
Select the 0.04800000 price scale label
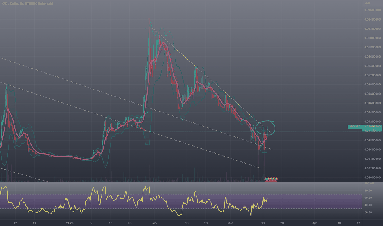(372, 94)
